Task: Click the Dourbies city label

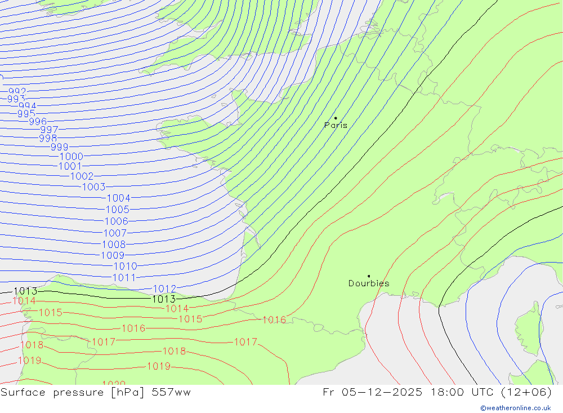Action: coord(369,283)
